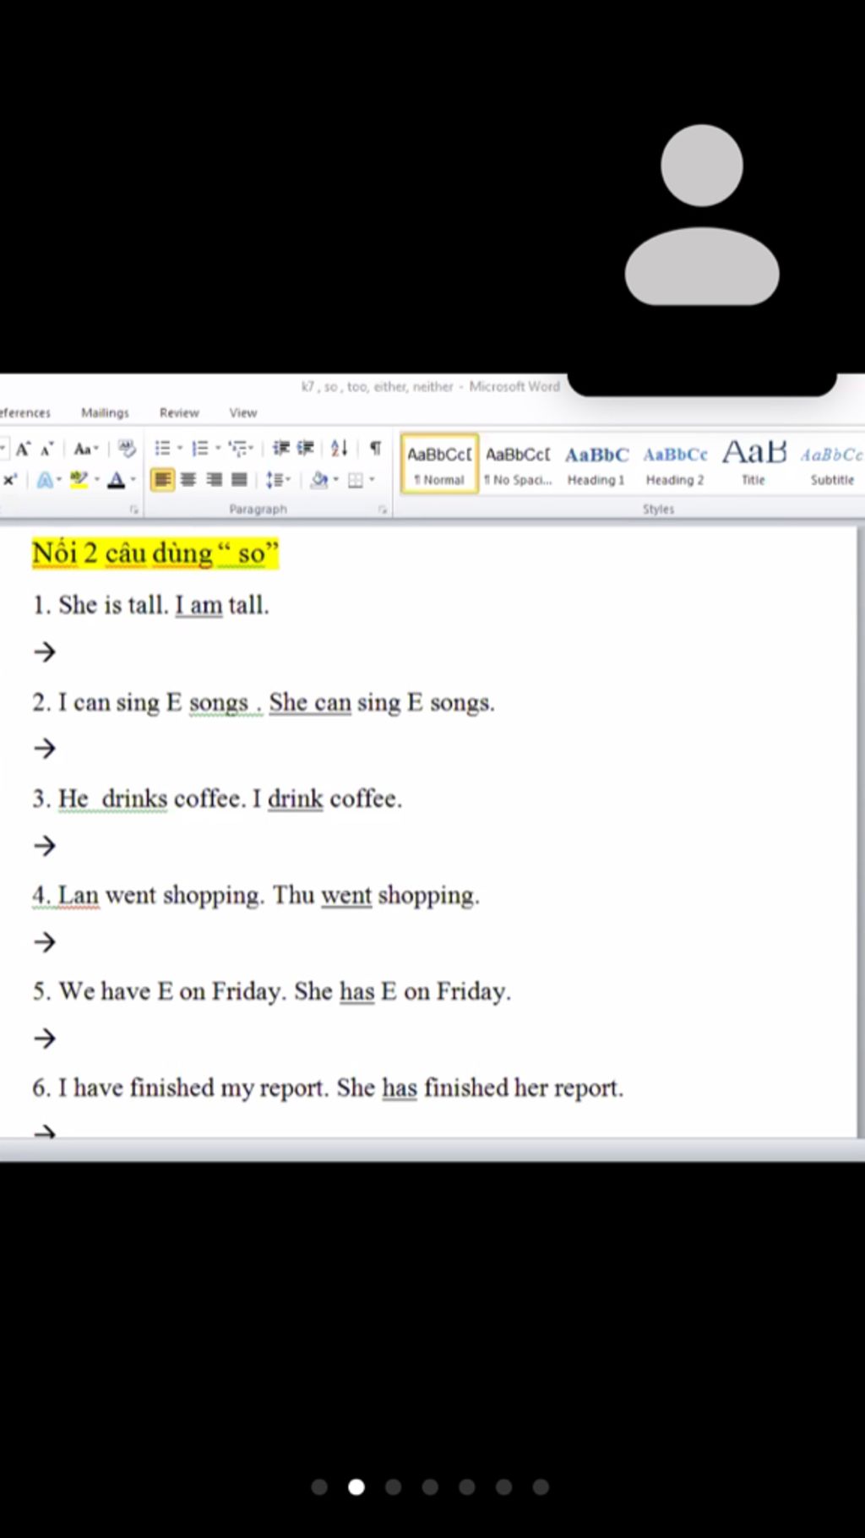Click the Grow Font icon
Viewport: 865px width, 1538px height.
23,449
